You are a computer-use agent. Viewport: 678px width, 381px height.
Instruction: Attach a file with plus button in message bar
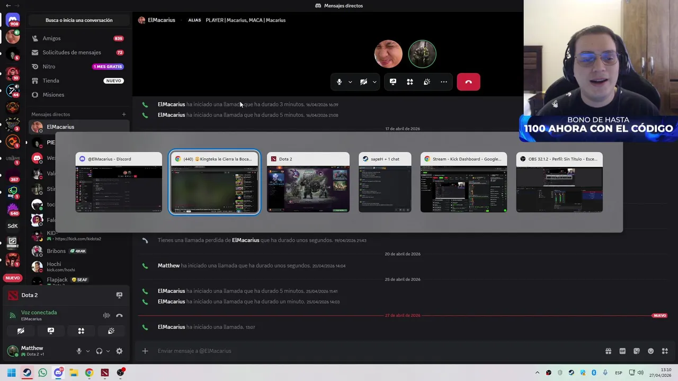[145, 351]
